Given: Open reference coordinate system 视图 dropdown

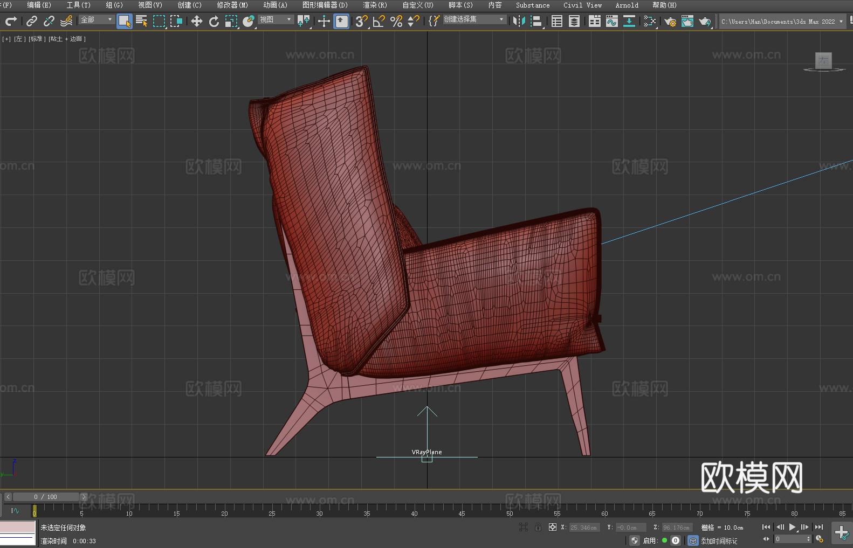Looking at the screenshot, I should click(276, 19).
